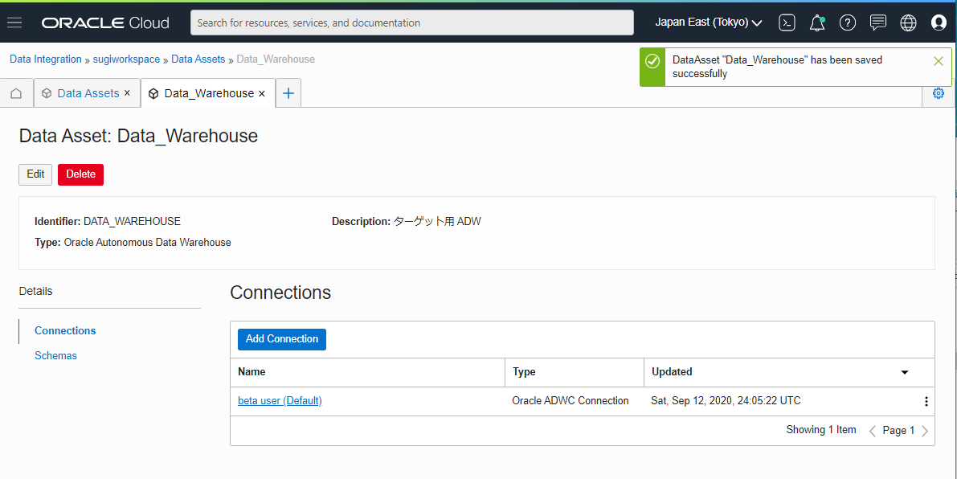Viewport: 957px width, 479px height.
Task: Dismiss the DataAsset saved success notification
Action: [x=938, y=59]
